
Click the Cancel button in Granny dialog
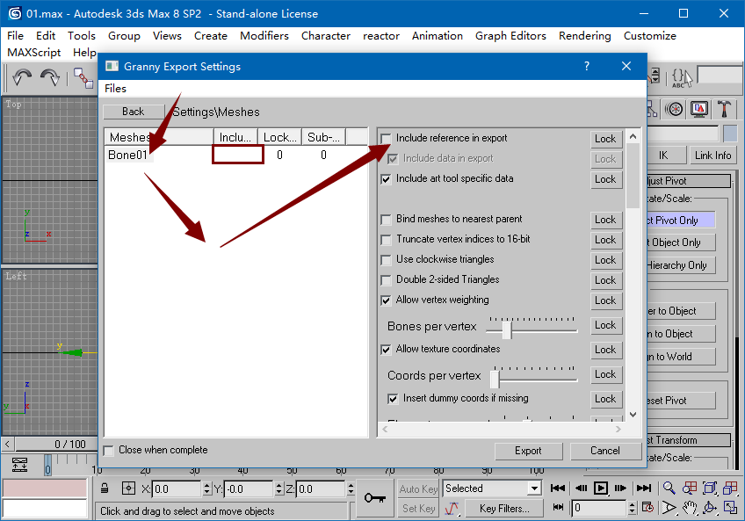(604, 451)
